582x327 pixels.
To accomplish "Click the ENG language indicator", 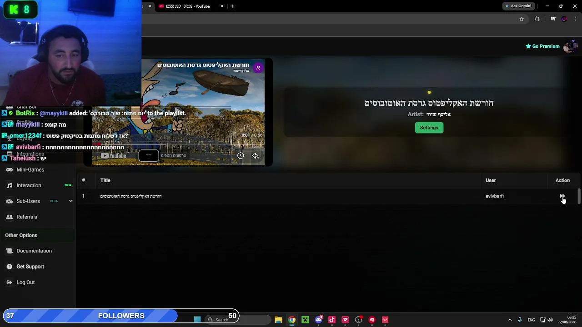I will coord(531,320).
